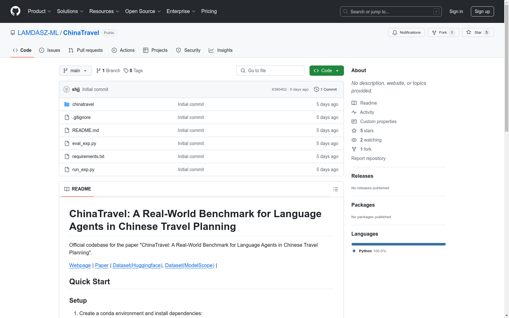This screenshot has height=318, width=509.
Task: Click the star icon in Star button
Action: point(469,32)
